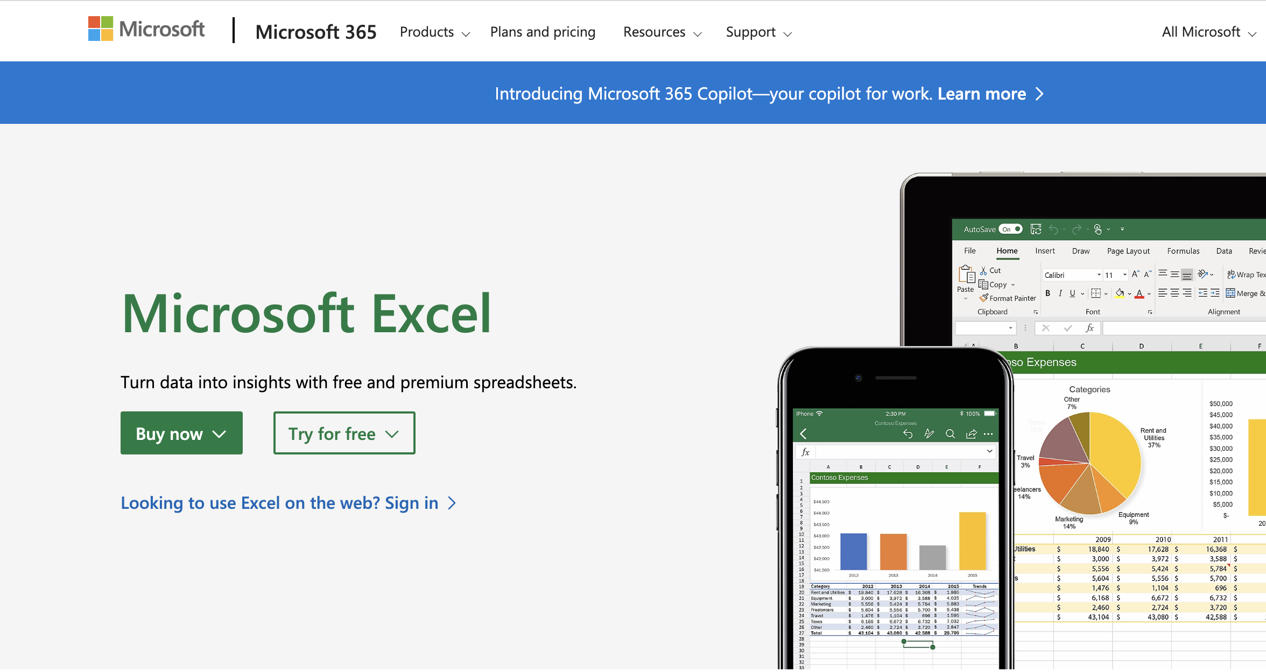Screen dimensions: 1266x672
Task: Click the phone's search magnifier icon
Action: pos(950,434)
